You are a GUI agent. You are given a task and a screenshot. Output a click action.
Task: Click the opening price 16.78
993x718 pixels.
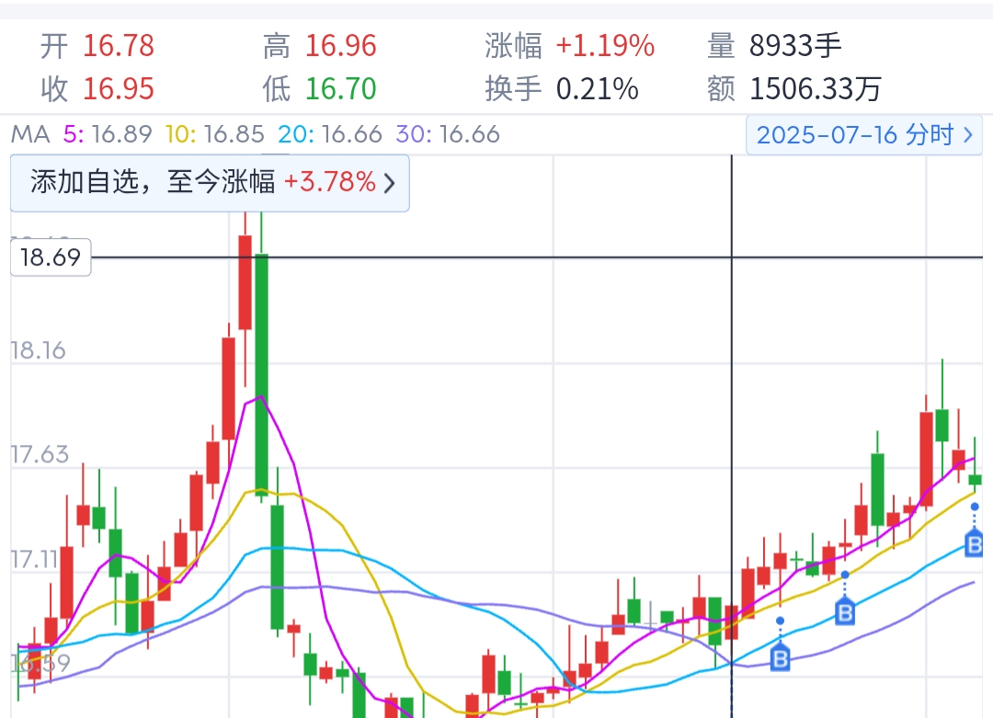(119, 46)
